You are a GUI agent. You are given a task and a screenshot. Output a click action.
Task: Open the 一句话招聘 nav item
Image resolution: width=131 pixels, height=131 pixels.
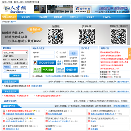click(41, 17)
